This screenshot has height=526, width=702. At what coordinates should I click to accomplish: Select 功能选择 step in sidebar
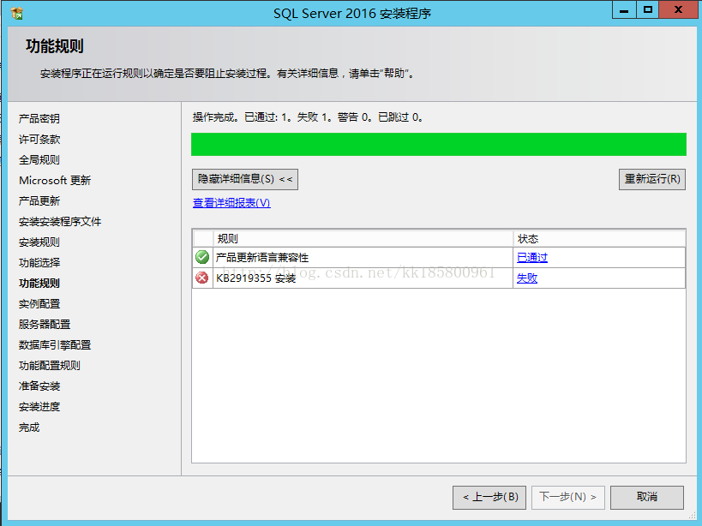pos(39,262)
